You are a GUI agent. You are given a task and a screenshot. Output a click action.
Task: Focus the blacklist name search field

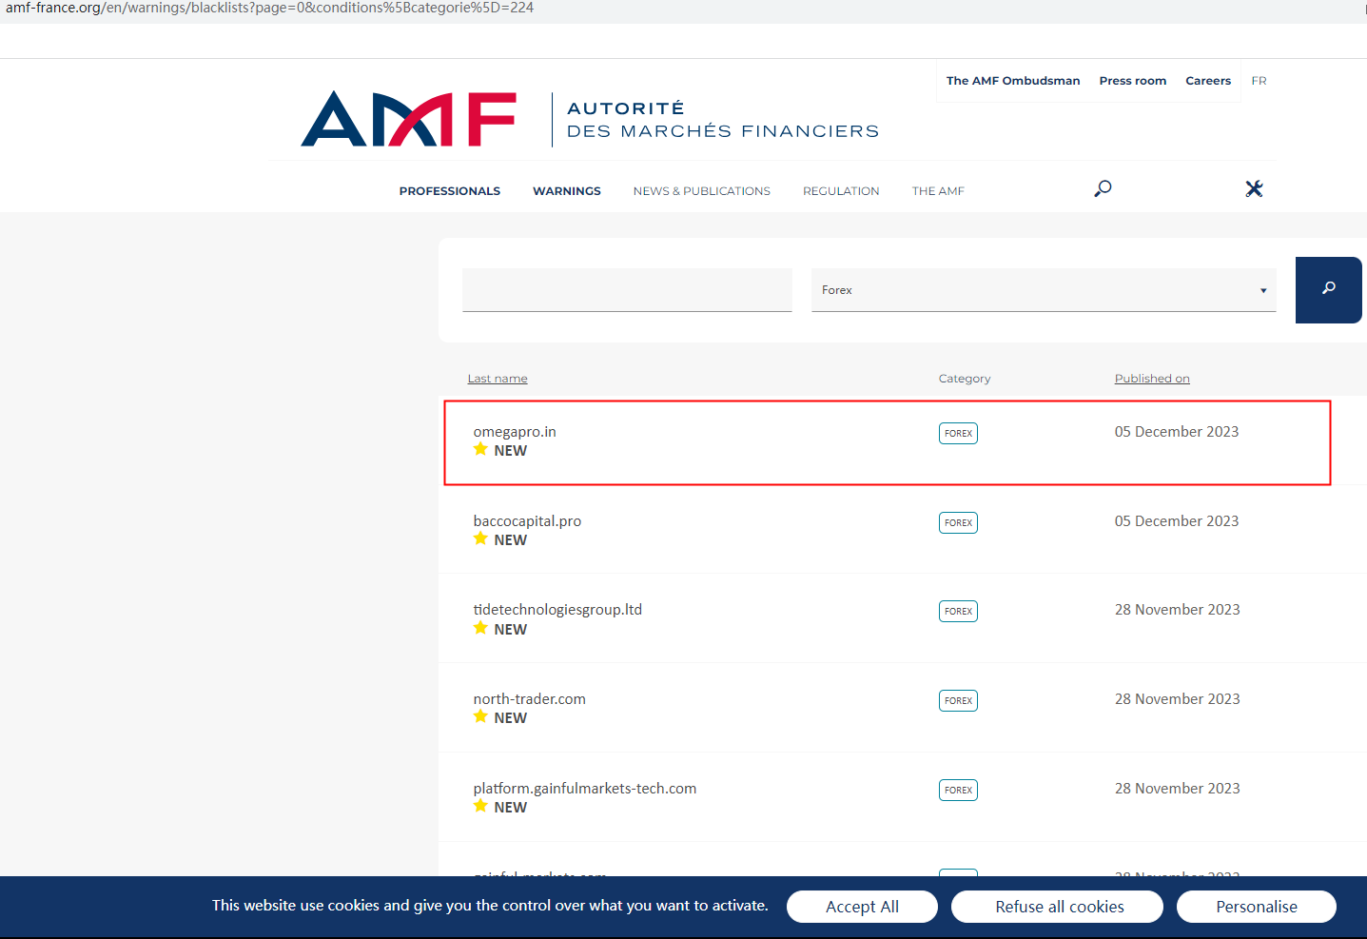pyautogui.click(x=627, y=290)
